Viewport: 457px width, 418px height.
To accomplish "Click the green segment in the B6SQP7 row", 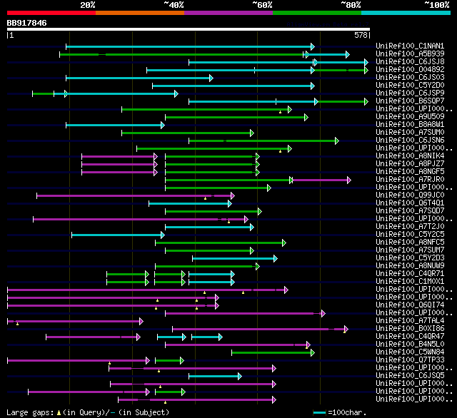I will pyautogui.click(x=343, y=101).
